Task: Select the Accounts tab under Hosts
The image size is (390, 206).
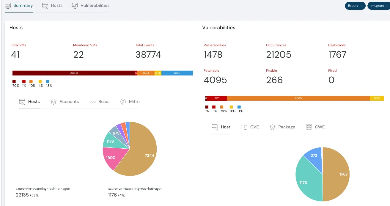Action: pyautogui.click(x=69, y=102)
